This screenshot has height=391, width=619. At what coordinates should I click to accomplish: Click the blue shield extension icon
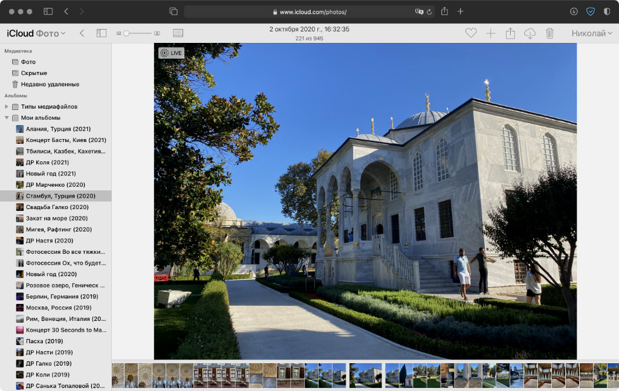point(591,11)
